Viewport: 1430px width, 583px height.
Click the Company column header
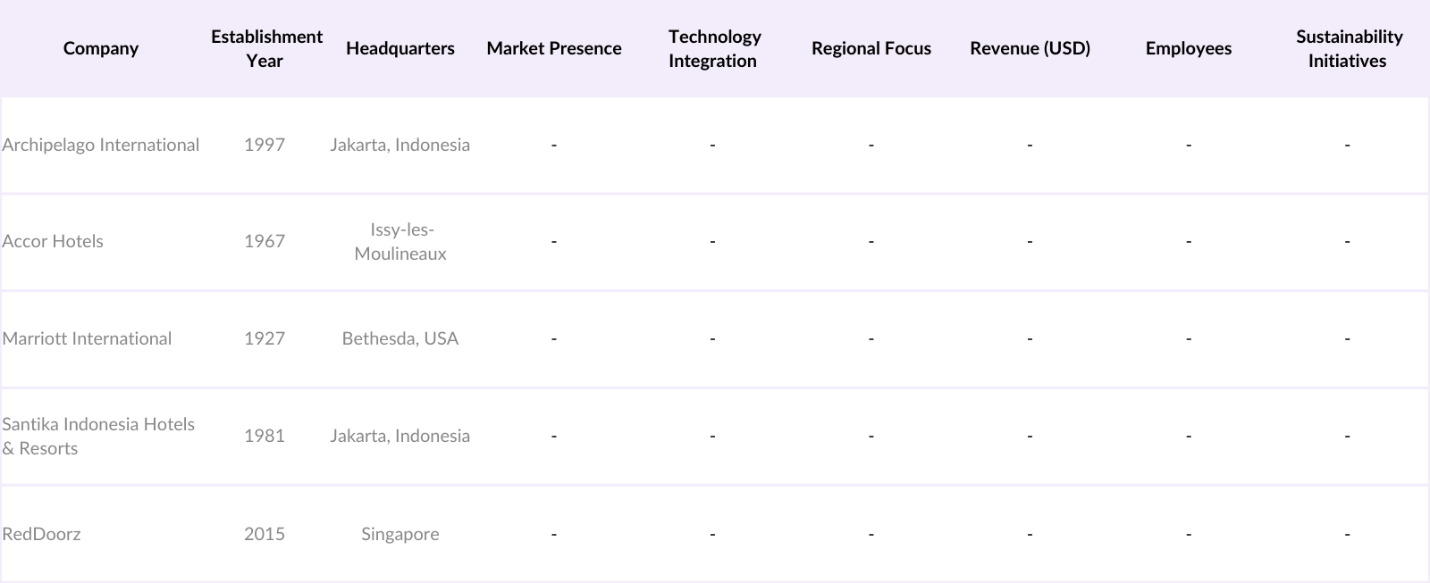(101, 48)
